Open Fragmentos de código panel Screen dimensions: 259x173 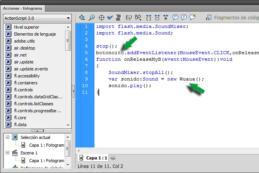coord(232,17)
